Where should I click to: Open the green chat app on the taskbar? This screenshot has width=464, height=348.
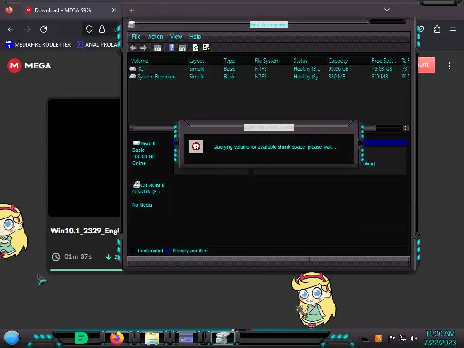tap(82, 338)
